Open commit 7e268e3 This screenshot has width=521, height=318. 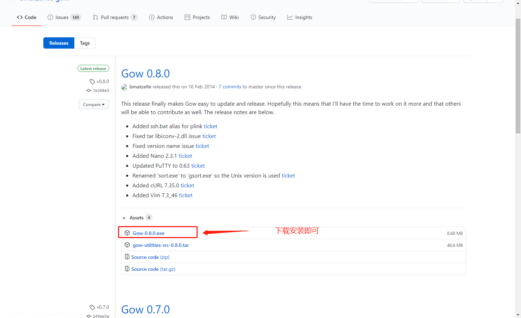click(x=101, y=91)
